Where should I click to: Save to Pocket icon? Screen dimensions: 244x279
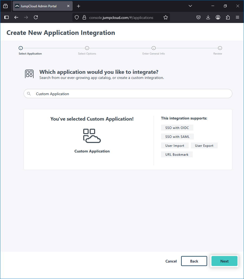[x=198, y=17]
